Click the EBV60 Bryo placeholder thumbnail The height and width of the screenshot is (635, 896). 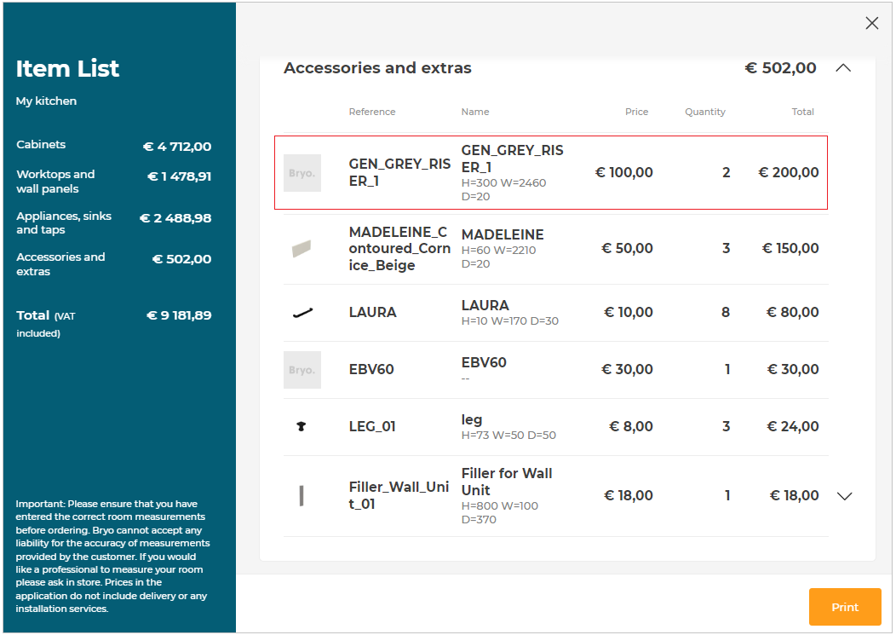click(302, 370)
